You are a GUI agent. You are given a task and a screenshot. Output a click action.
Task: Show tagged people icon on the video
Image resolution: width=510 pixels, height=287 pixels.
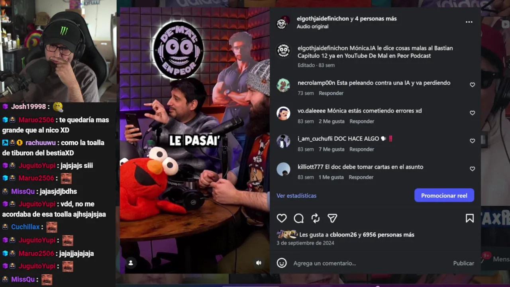point(131,263)
